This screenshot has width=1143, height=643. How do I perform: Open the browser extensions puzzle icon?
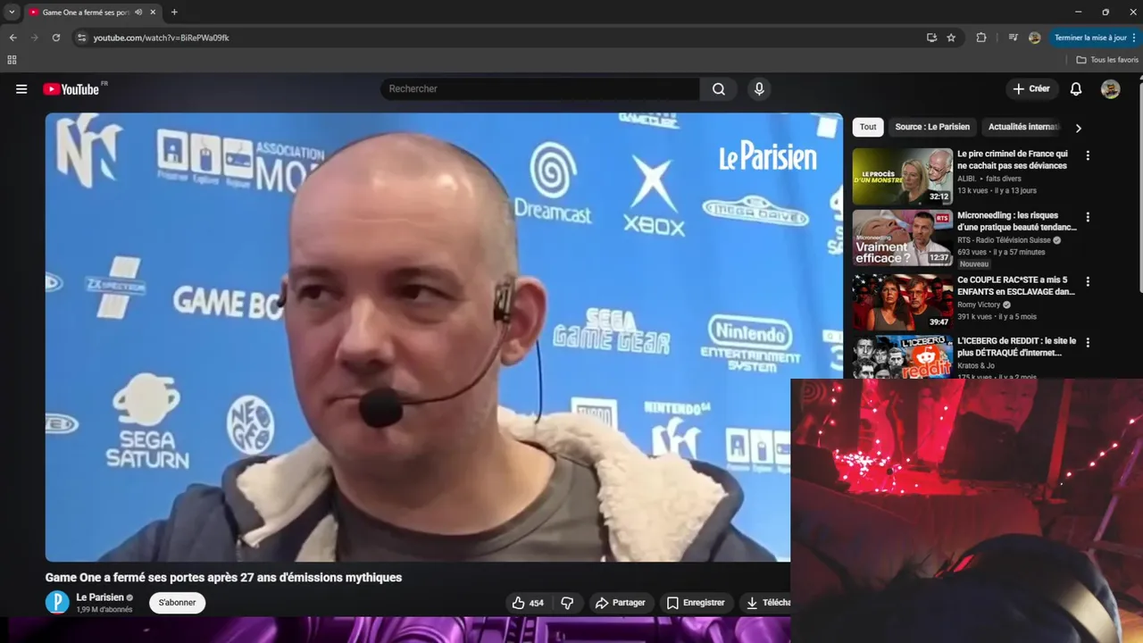981,38
